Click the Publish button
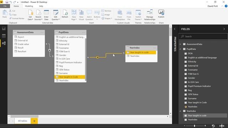This screenshot has width=228, height=128. point(161,14)
